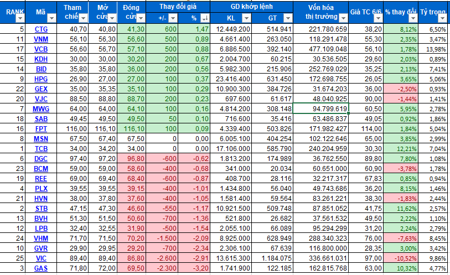The image size is (450, 275).
Task: Open the STB stock link
Action: click(41, 209)
